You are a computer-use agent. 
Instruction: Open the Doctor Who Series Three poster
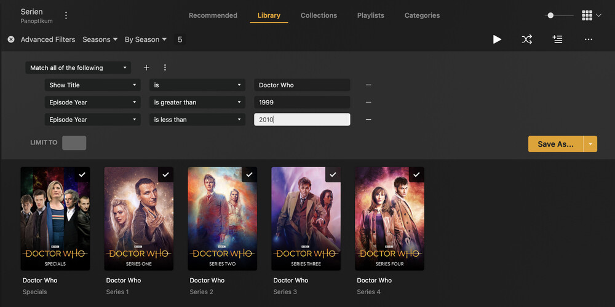coord(306,219)
